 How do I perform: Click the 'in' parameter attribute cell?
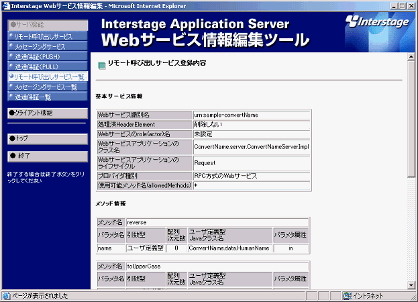pos(291,248)
